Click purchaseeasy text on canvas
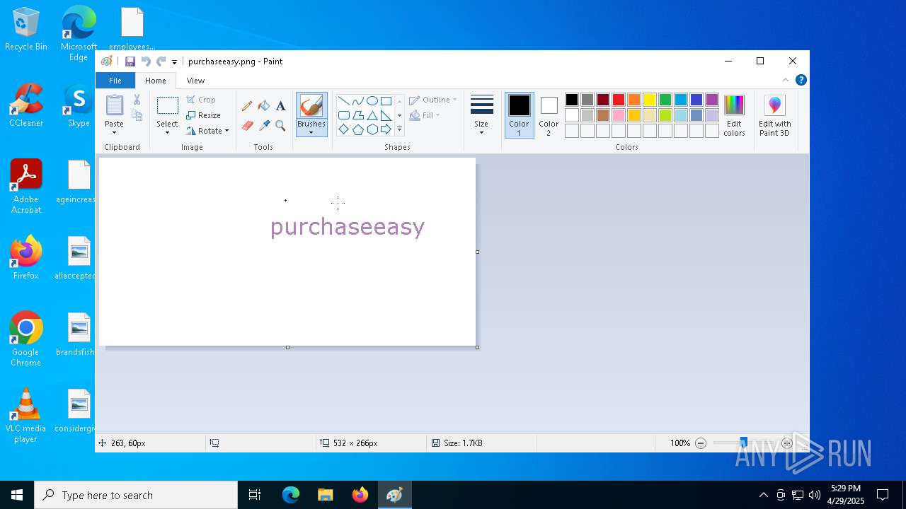The height and width of the screenshot is (509, 906). coord(348,228)
